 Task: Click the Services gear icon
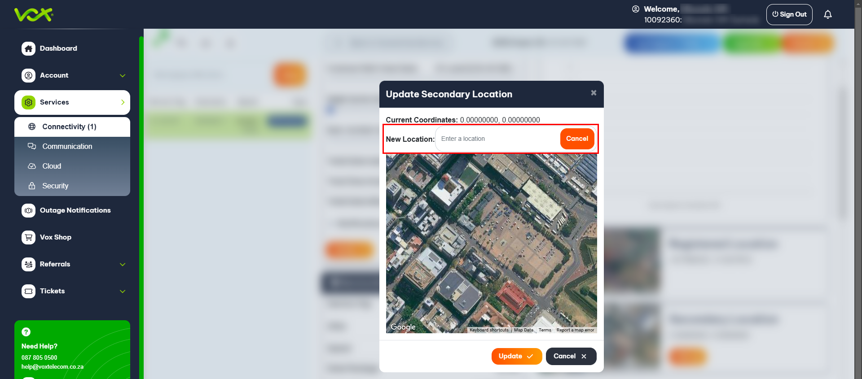(29, 102)
